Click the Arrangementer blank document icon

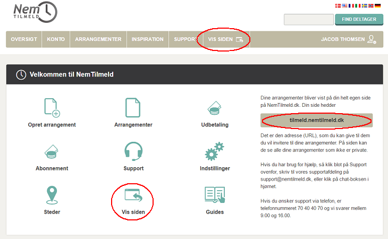[x=133, y=107]
